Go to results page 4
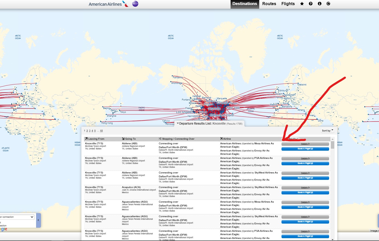Image resolution: width=379 pixels, height=241 pixels. 92,131
